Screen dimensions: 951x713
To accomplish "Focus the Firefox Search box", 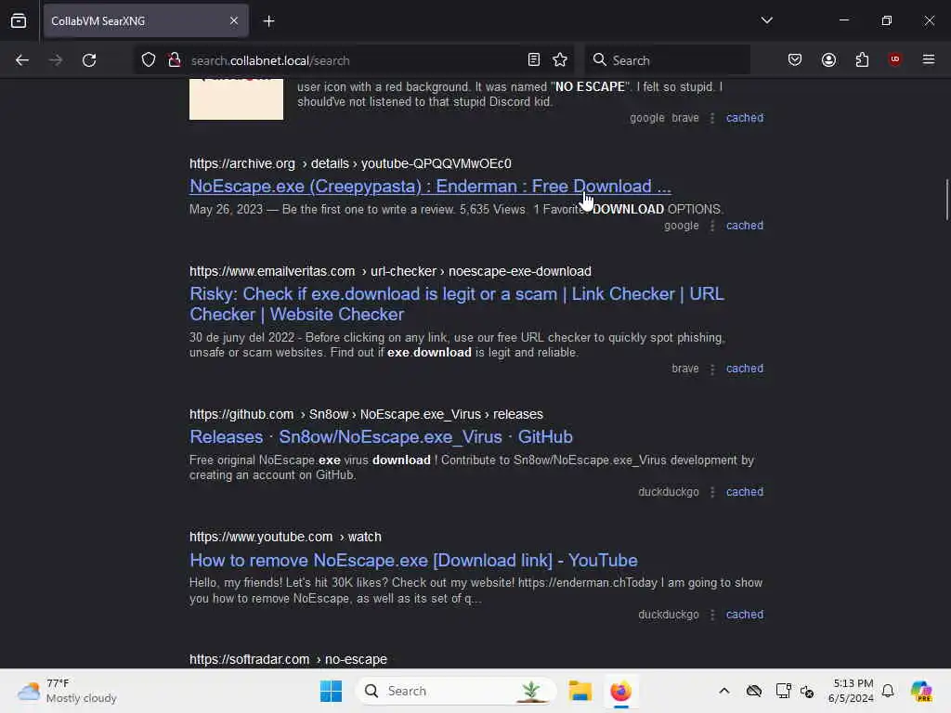I will 667,60.
